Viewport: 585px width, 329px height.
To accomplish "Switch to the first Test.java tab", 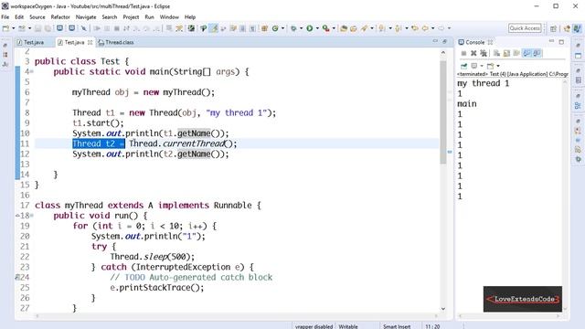I will tap(30, 43).
